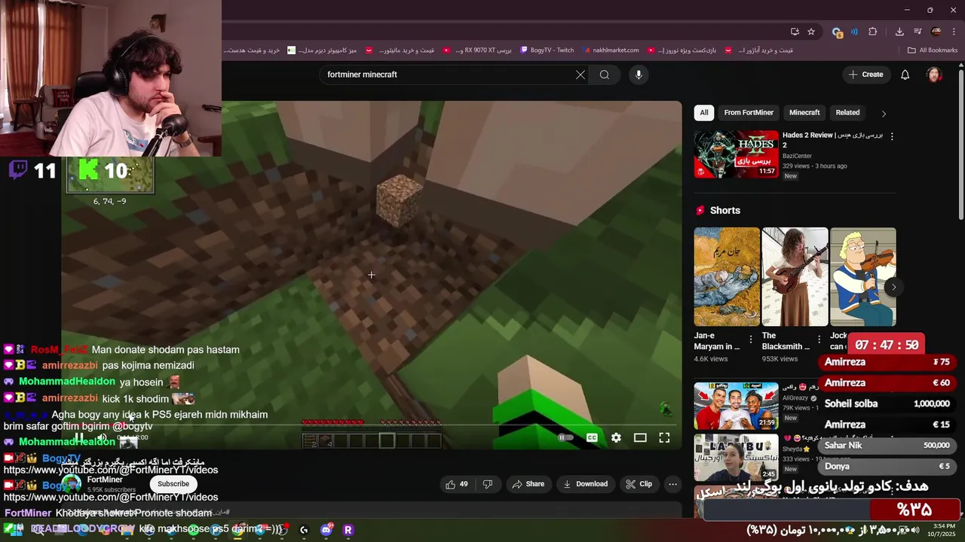Click the Share button
Image resolution: width=965 pixels, height=542 pixels.
(528, 484)
